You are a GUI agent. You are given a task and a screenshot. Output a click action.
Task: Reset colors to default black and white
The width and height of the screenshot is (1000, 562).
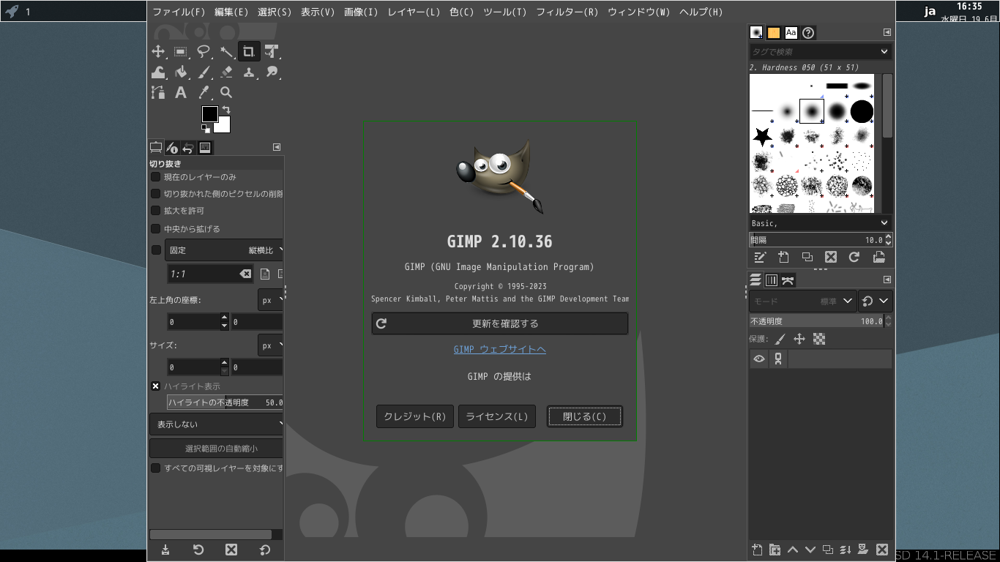coord(206,129)
